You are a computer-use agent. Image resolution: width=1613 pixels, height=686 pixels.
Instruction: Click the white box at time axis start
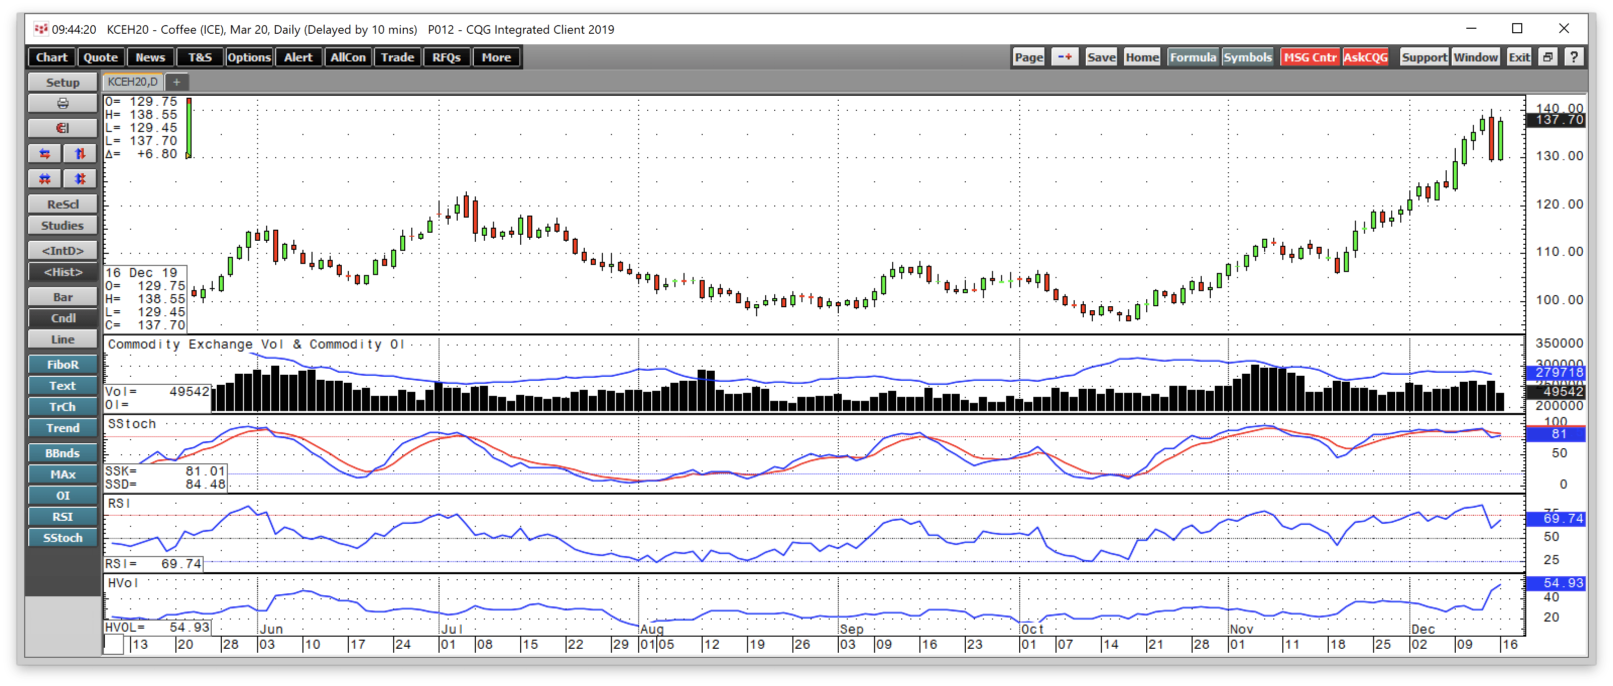[x=113, y=645]
